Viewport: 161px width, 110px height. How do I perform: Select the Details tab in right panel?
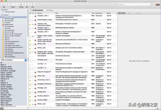[122, 13]
